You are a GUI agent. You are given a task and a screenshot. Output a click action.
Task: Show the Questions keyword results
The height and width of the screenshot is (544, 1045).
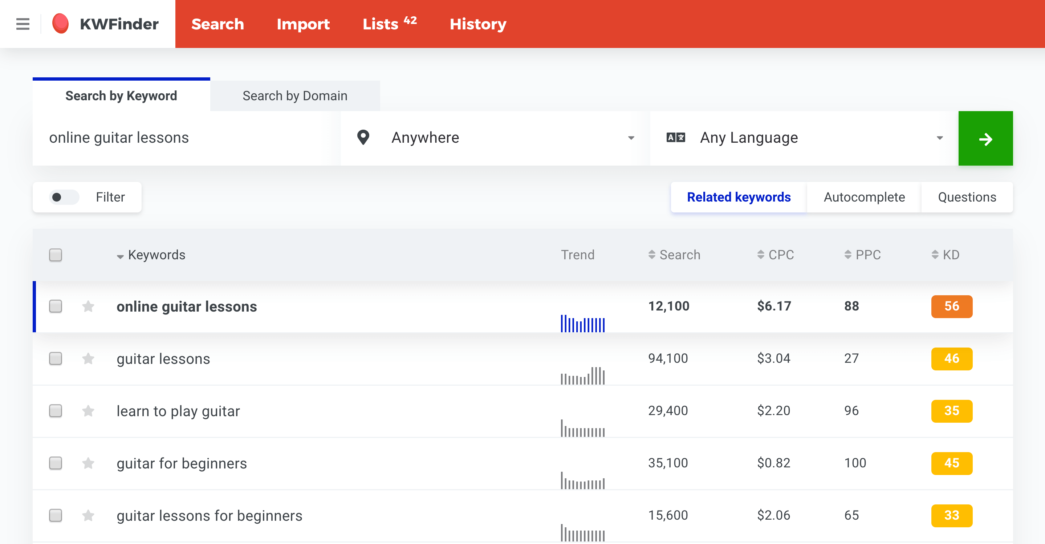[967, 197]
